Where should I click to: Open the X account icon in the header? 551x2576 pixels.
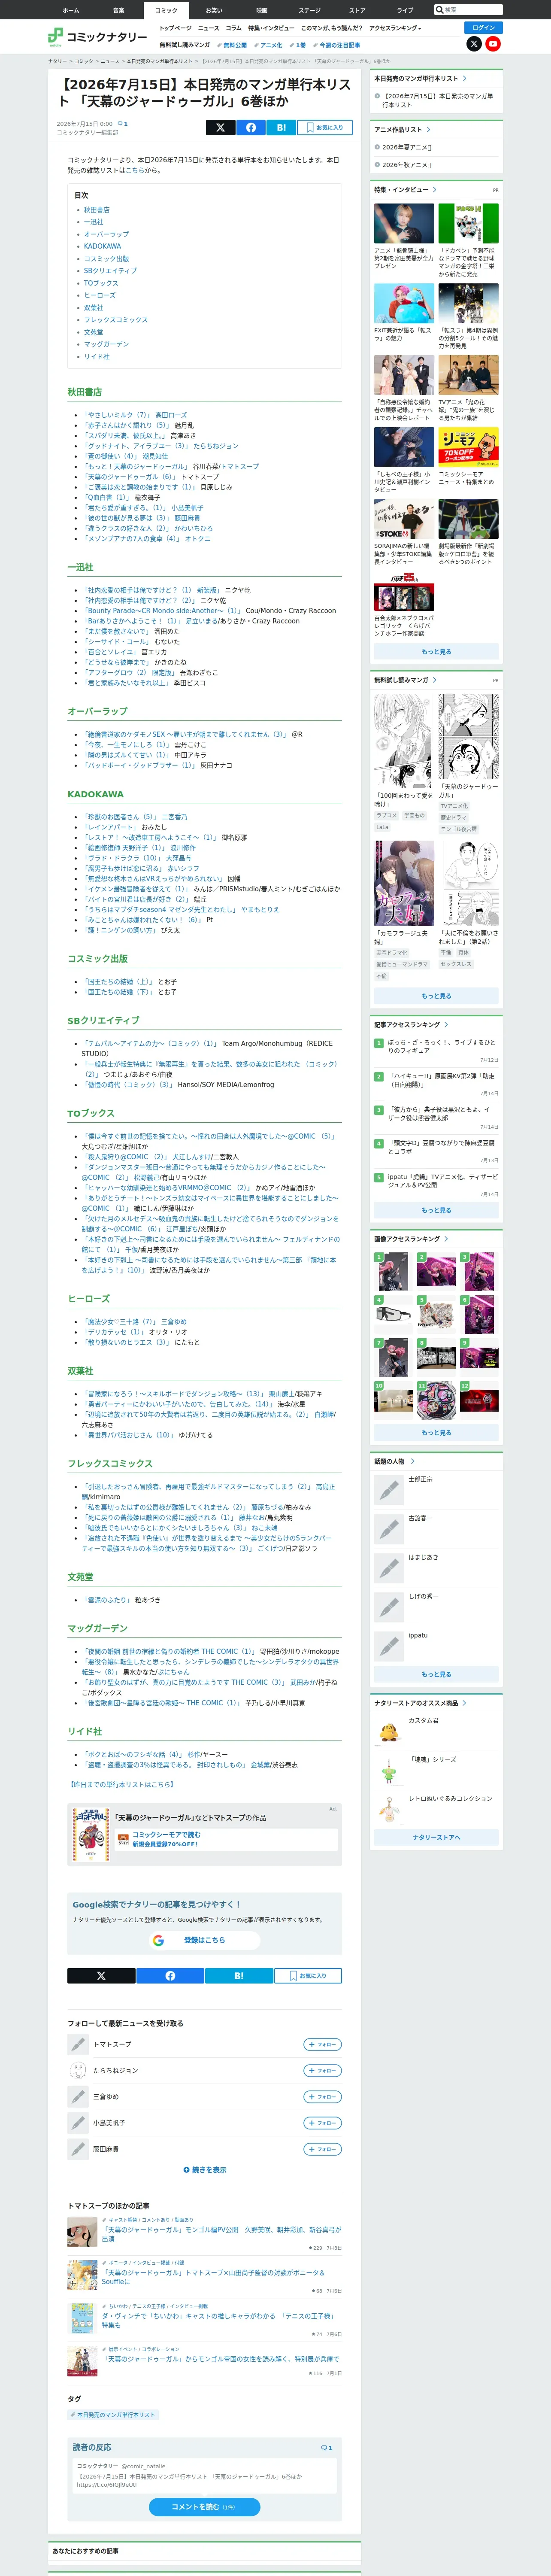[474, 44]
